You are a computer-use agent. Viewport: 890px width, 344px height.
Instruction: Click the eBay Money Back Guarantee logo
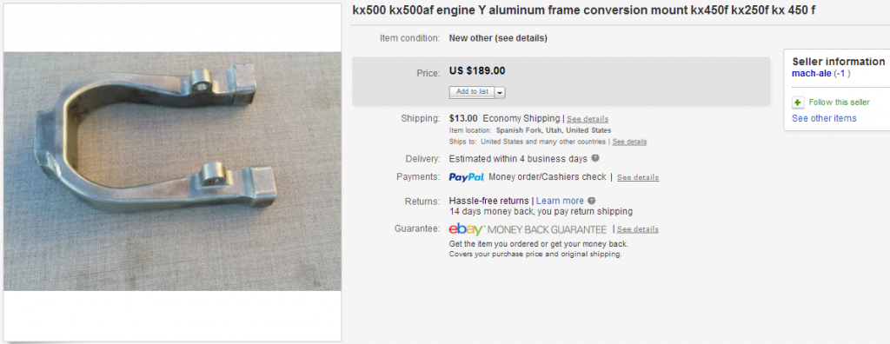tap(528, 229)
